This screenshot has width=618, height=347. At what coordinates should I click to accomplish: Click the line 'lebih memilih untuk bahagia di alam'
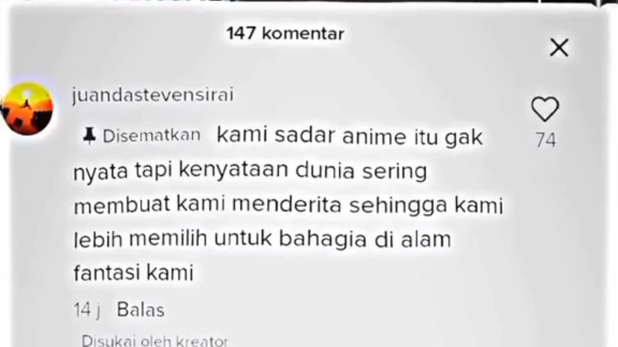click(262, 240)
